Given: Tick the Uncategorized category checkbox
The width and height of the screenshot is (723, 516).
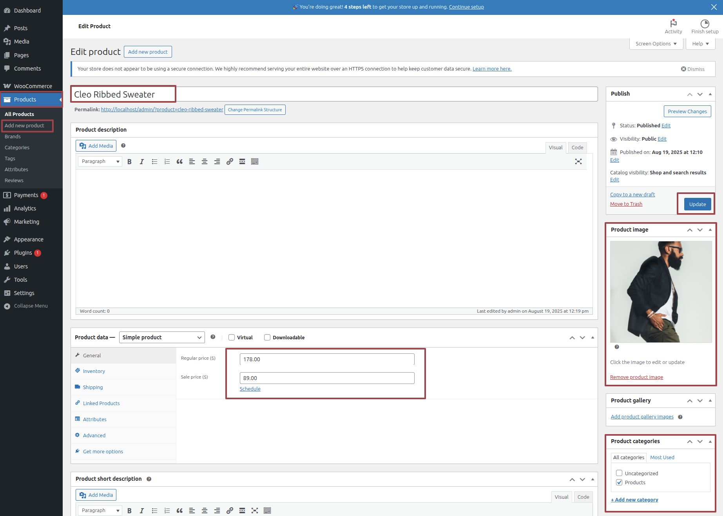Looking at the screenshot, I should pyautogui.click(x=619, y=473).
